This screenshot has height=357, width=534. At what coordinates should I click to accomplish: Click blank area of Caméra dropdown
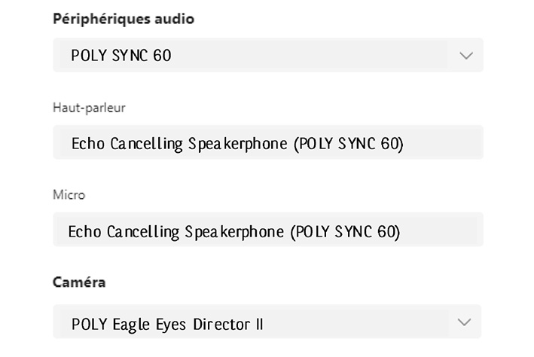click(362, 323)
